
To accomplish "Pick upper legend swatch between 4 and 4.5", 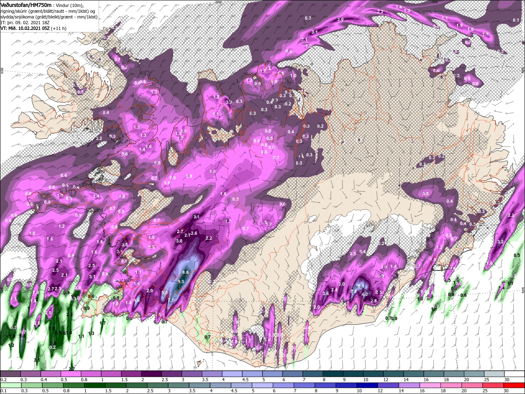I will 232,374.
